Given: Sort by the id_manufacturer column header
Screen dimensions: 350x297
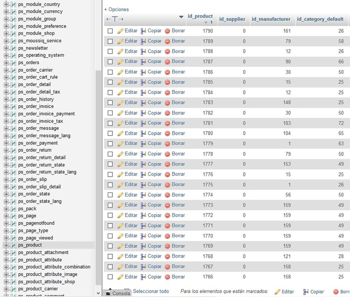Looking at the screenshot, I should (271, 19).
